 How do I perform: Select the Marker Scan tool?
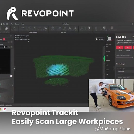(7, 30)
